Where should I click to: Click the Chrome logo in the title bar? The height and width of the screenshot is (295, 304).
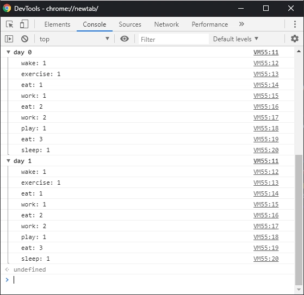[x=7, y=8]
